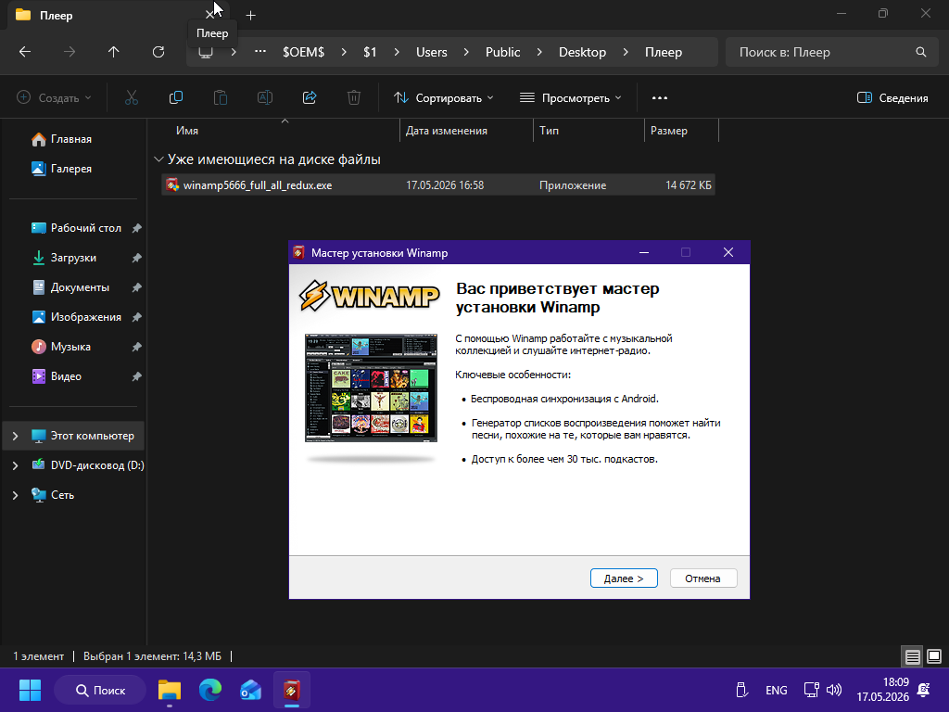
Task: Click the Cut scissors icon
Action: (x=132, y=97)
